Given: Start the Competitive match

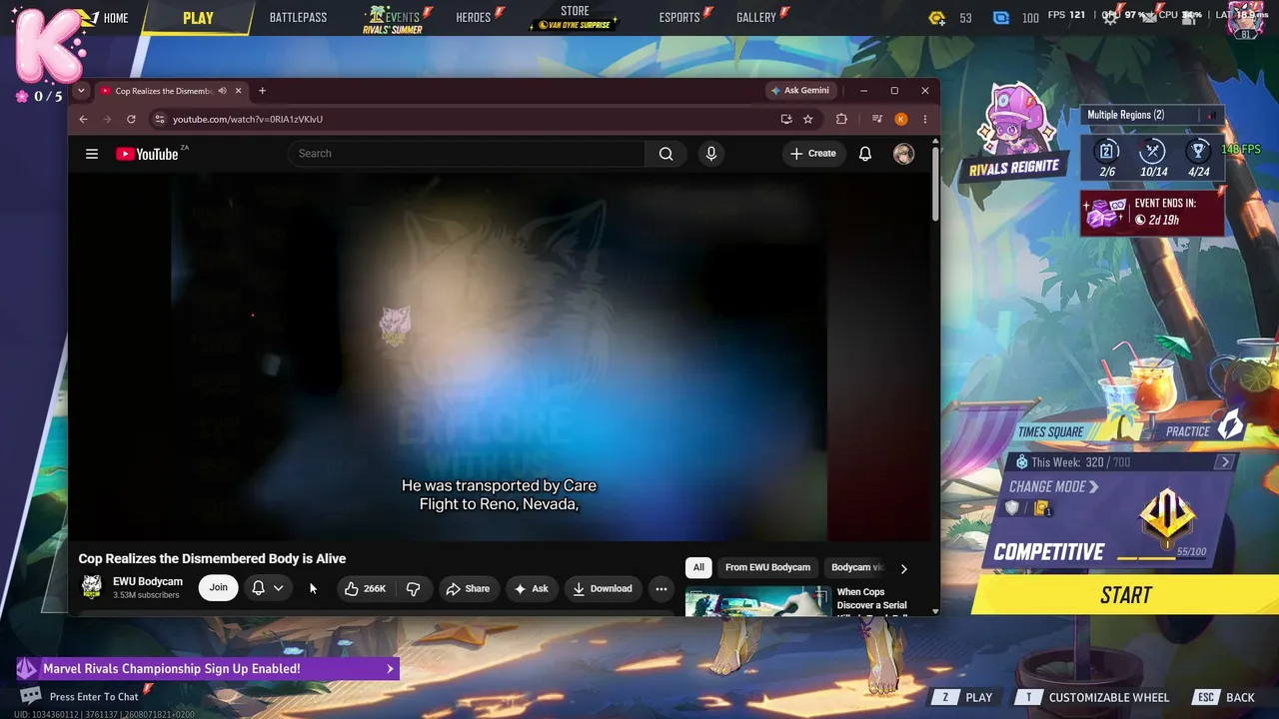Looking at the screenshot, I should (x=1125, y=595).
